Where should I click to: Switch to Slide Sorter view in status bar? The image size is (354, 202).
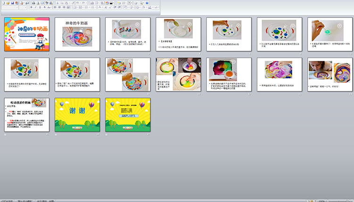click(x=312, y=201)
